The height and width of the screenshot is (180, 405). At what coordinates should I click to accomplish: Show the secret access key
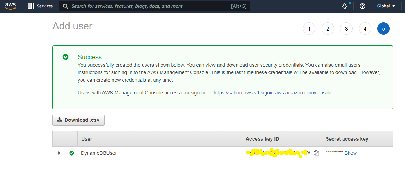point(350,153)
